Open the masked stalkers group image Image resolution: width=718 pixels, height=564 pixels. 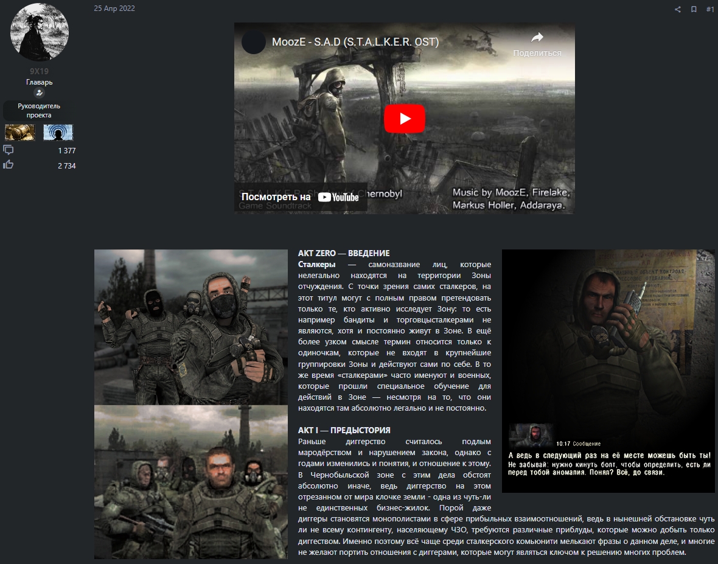(x=191, y=327)
